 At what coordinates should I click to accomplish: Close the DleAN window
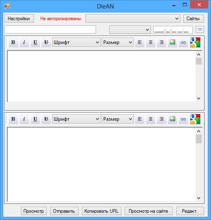(199, 4)
